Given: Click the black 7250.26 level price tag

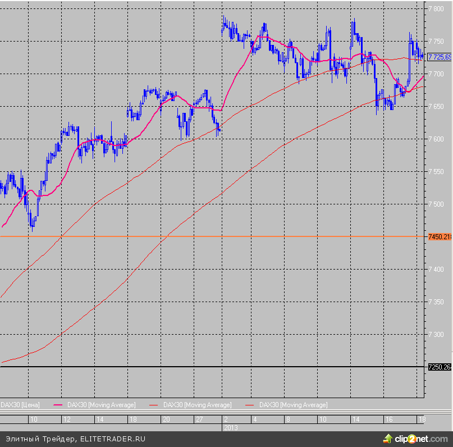Looking at the screenshot, I should tap(440, 367).
